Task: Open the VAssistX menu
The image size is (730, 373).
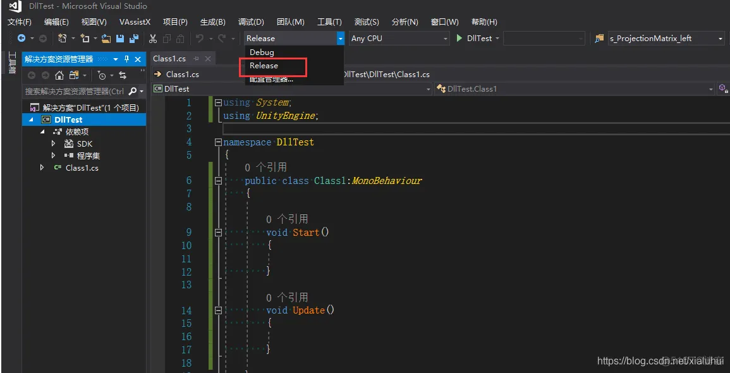Action: [135, 22]
